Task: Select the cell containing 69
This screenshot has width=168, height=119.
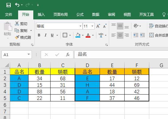Action: tap(137, 85)
